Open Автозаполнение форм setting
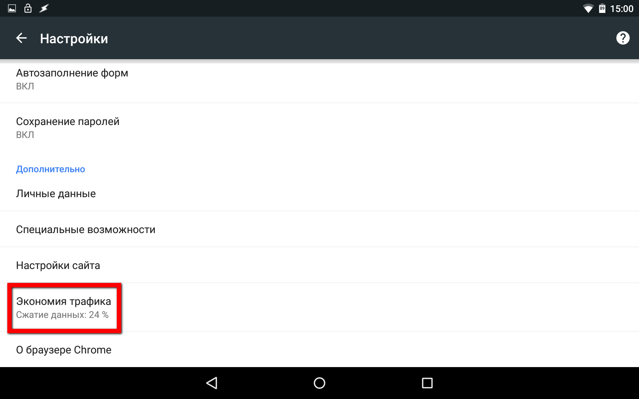 (x=319, y=80)
